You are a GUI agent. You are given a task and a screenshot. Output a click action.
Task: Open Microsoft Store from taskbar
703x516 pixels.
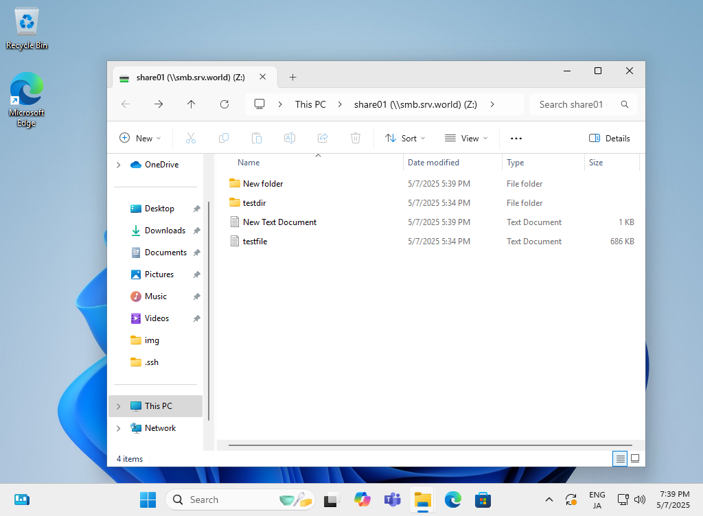[x=483, y=500]
